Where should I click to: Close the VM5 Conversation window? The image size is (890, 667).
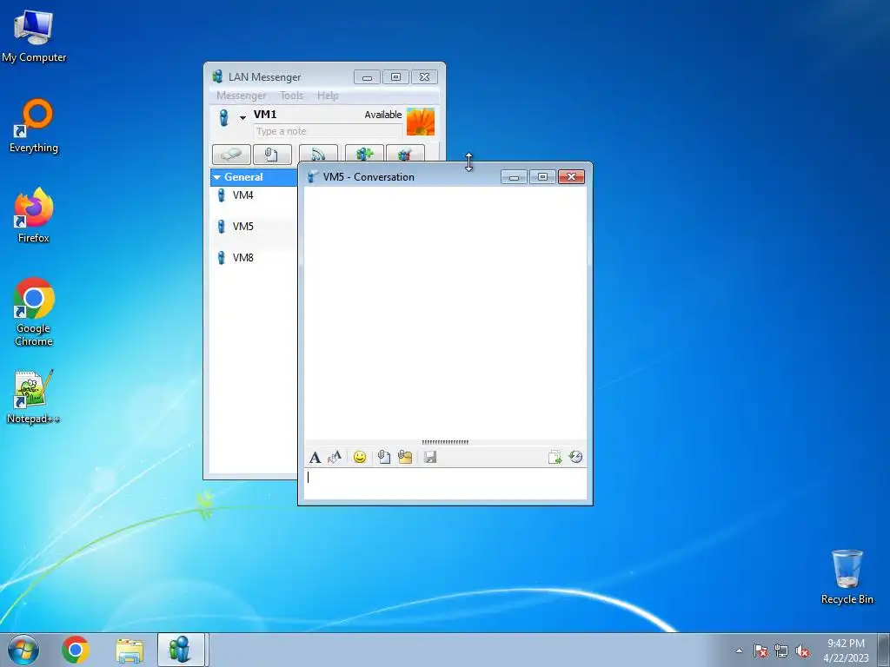[x=572, y=177]
